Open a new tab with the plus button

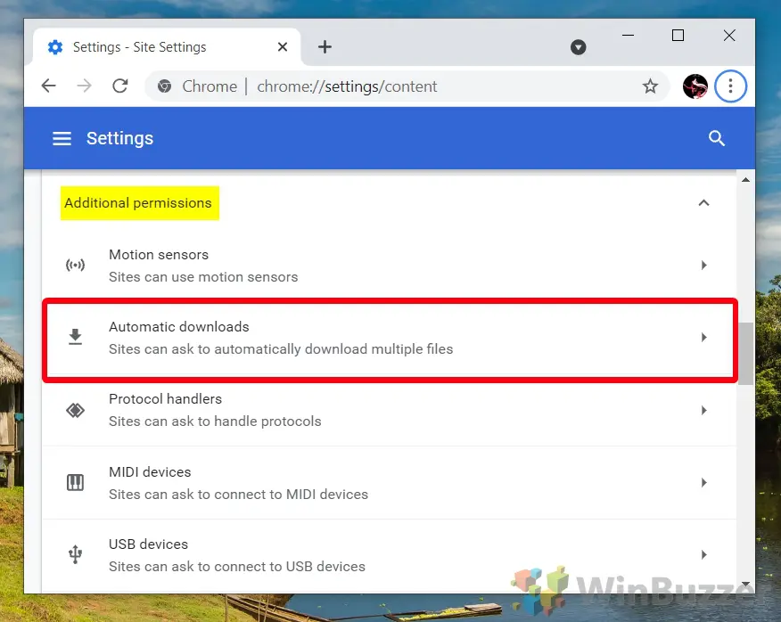coord(325,47)
